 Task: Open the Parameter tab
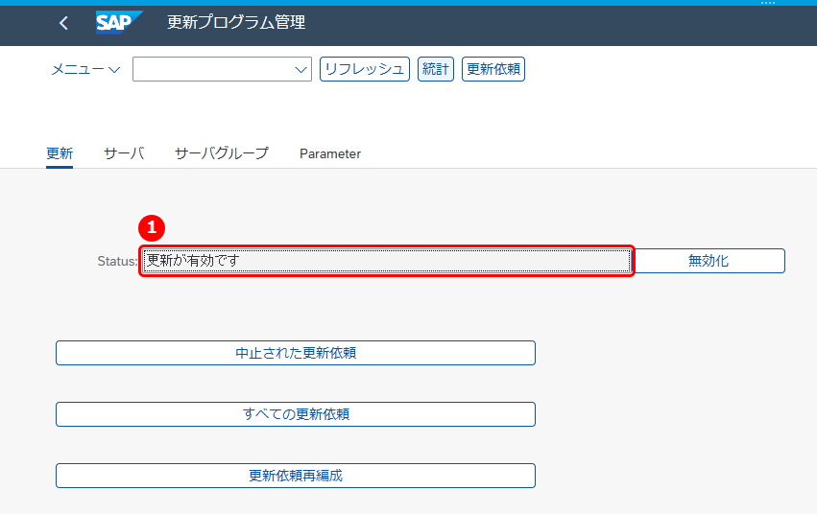[330, 154]
